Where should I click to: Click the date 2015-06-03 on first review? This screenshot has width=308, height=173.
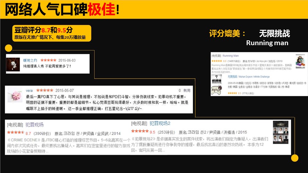click(67, 60)
